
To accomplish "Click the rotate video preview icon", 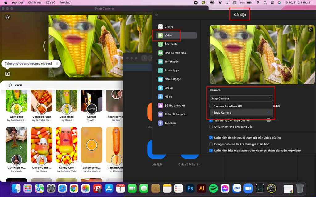I will (310, 29).
